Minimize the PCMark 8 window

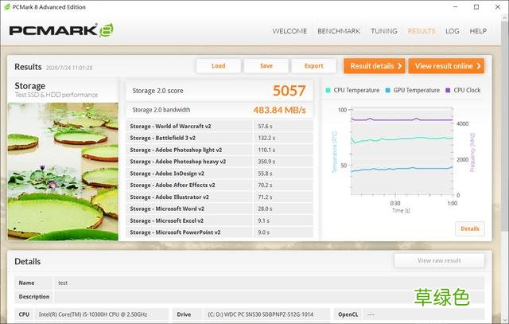point(455,7)
